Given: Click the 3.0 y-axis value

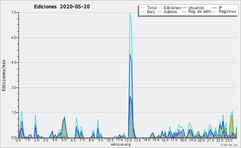Looking at the screenshot, I should coord(14,88).
